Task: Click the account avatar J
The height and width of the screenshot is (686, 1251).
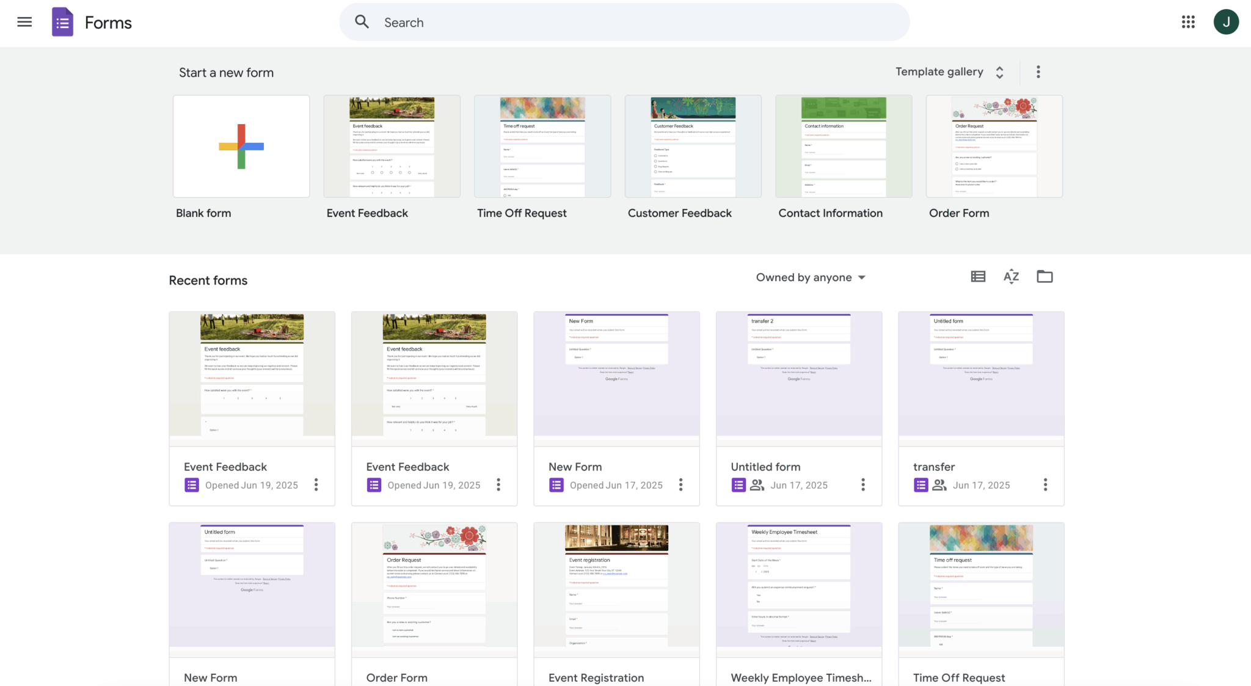Action: coord(1226,21)
